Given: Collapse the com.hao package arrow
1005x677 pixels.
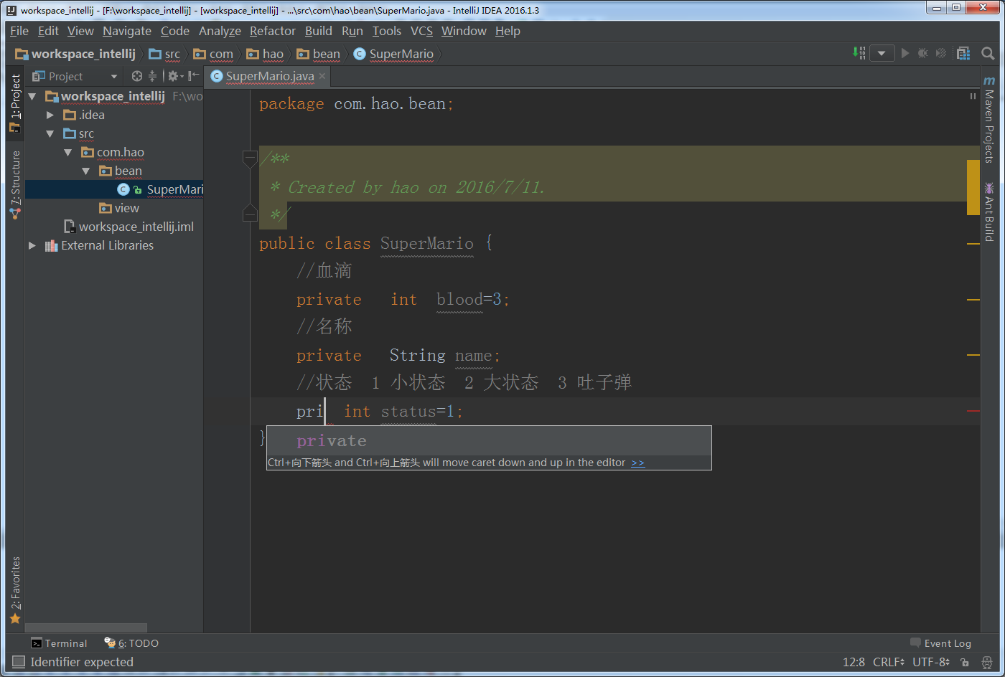Looking at the screenshot, I should point(67,152).
